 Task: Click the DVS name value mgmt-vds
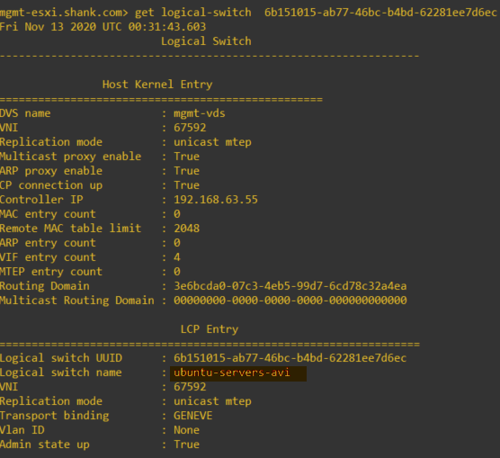tap(200, 113)
